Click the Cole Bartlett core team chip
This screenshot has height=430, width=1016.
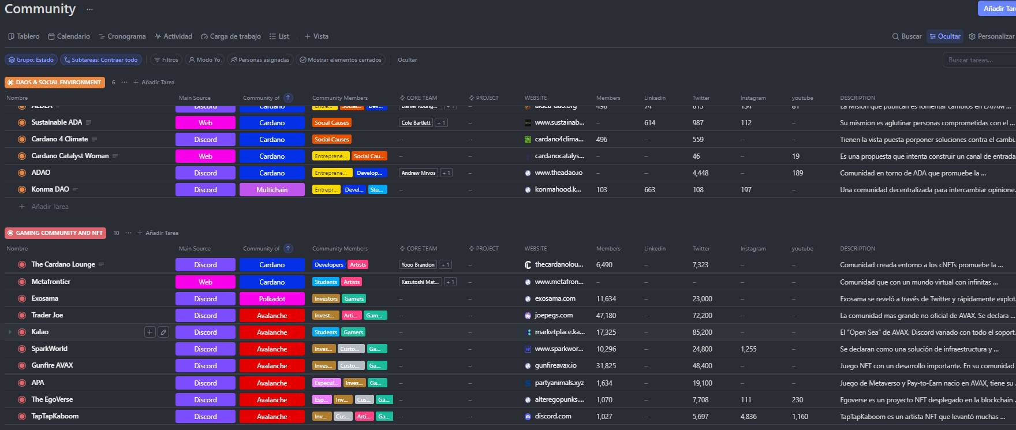click(x=416, y=122)
